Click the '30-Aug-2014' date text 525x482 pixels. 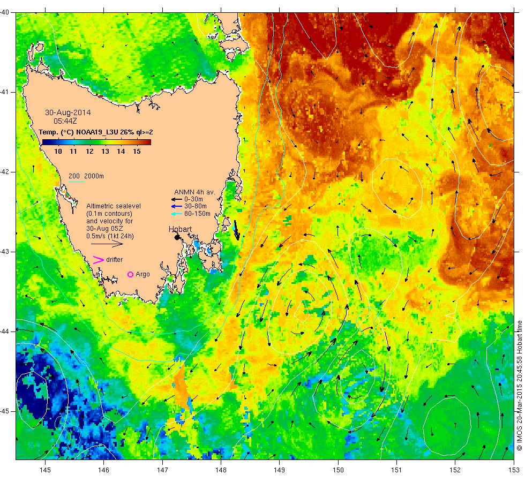(68, 112)
